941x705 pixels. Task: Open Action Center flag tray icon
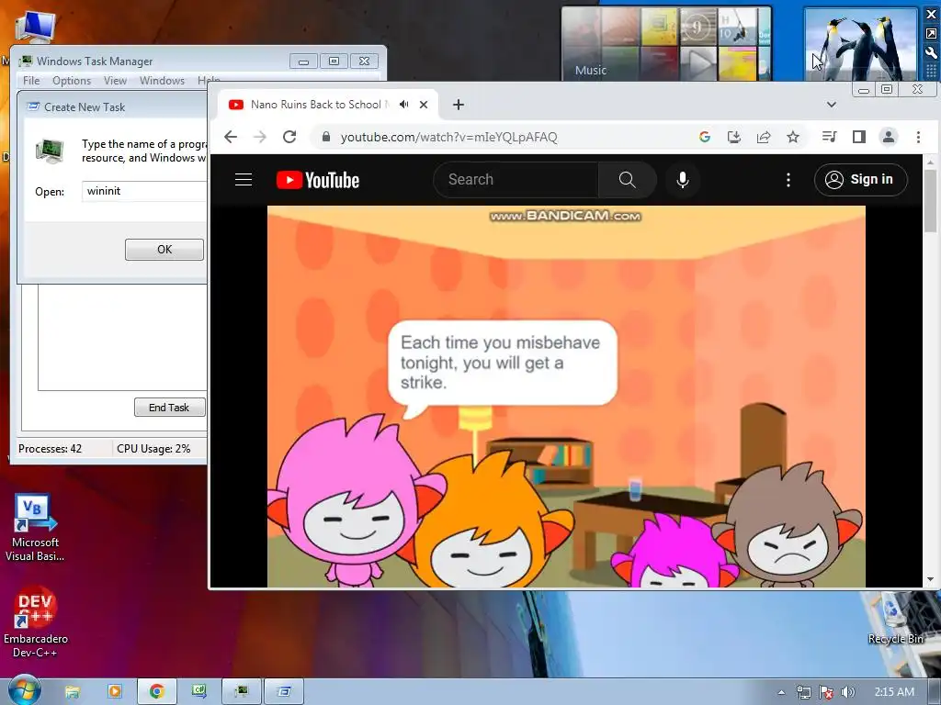click(826, 692)
